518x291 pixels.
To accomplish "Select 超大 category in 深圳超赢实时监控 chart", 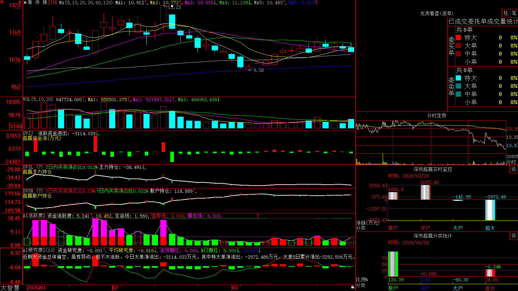I will (x=490, y=228).
